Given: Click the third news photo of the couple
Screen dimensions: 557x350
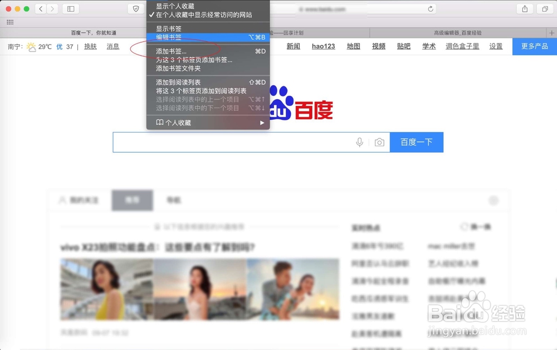Looking at the screenshot, I should point(293,289).
